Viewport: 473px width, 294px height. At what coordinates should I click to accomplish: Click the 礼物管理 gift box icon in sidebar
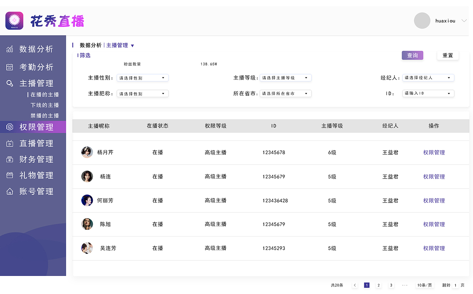click(10, 175)
